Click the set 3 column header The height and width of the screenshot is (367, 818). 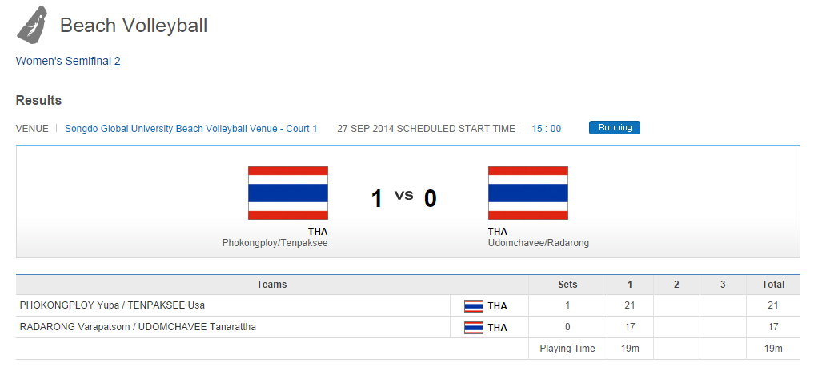click(722, 285)
